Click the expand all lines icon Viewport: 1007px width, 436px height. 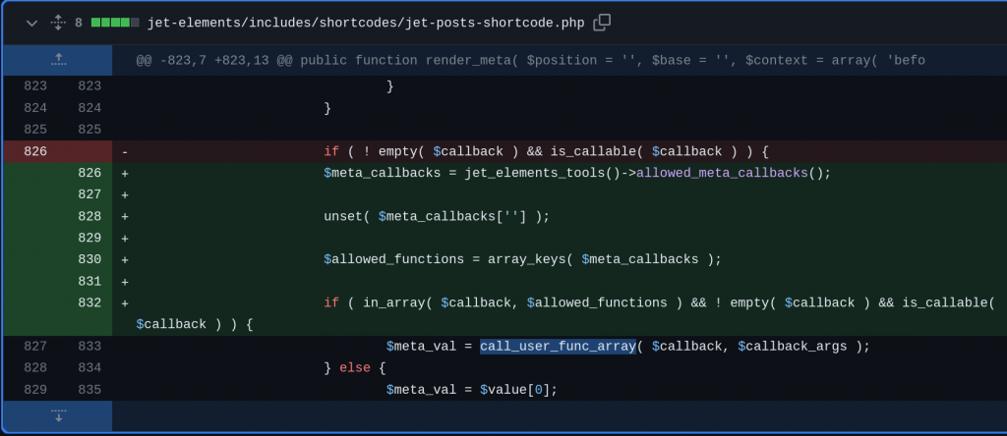click(58, 23)
